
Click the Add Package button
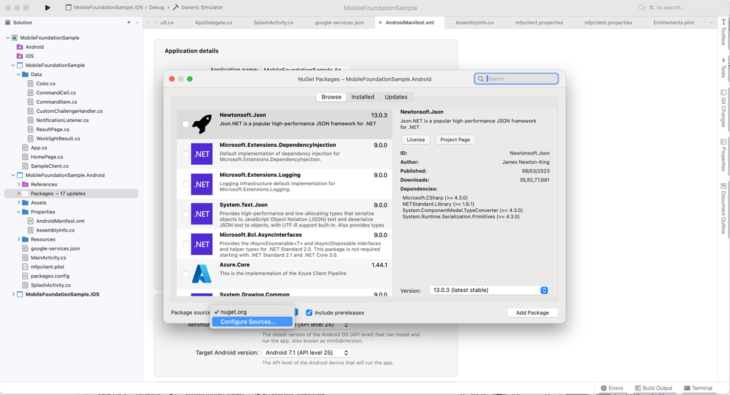pos(532,313)
